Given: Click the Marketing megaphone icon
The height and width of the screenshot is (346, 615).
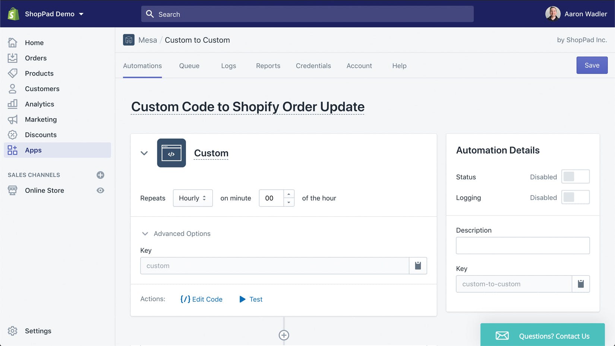Looking at the screenshot, I should click(12, 119).
